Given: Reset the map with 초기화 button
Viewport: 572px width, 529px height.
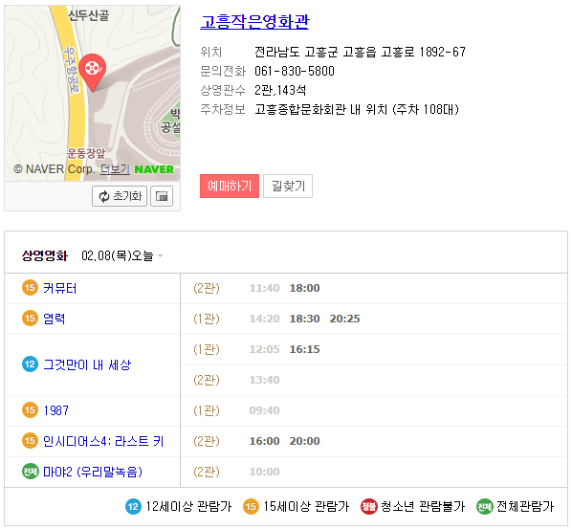Looking at the screenshot, I should (x=120, y=196).
